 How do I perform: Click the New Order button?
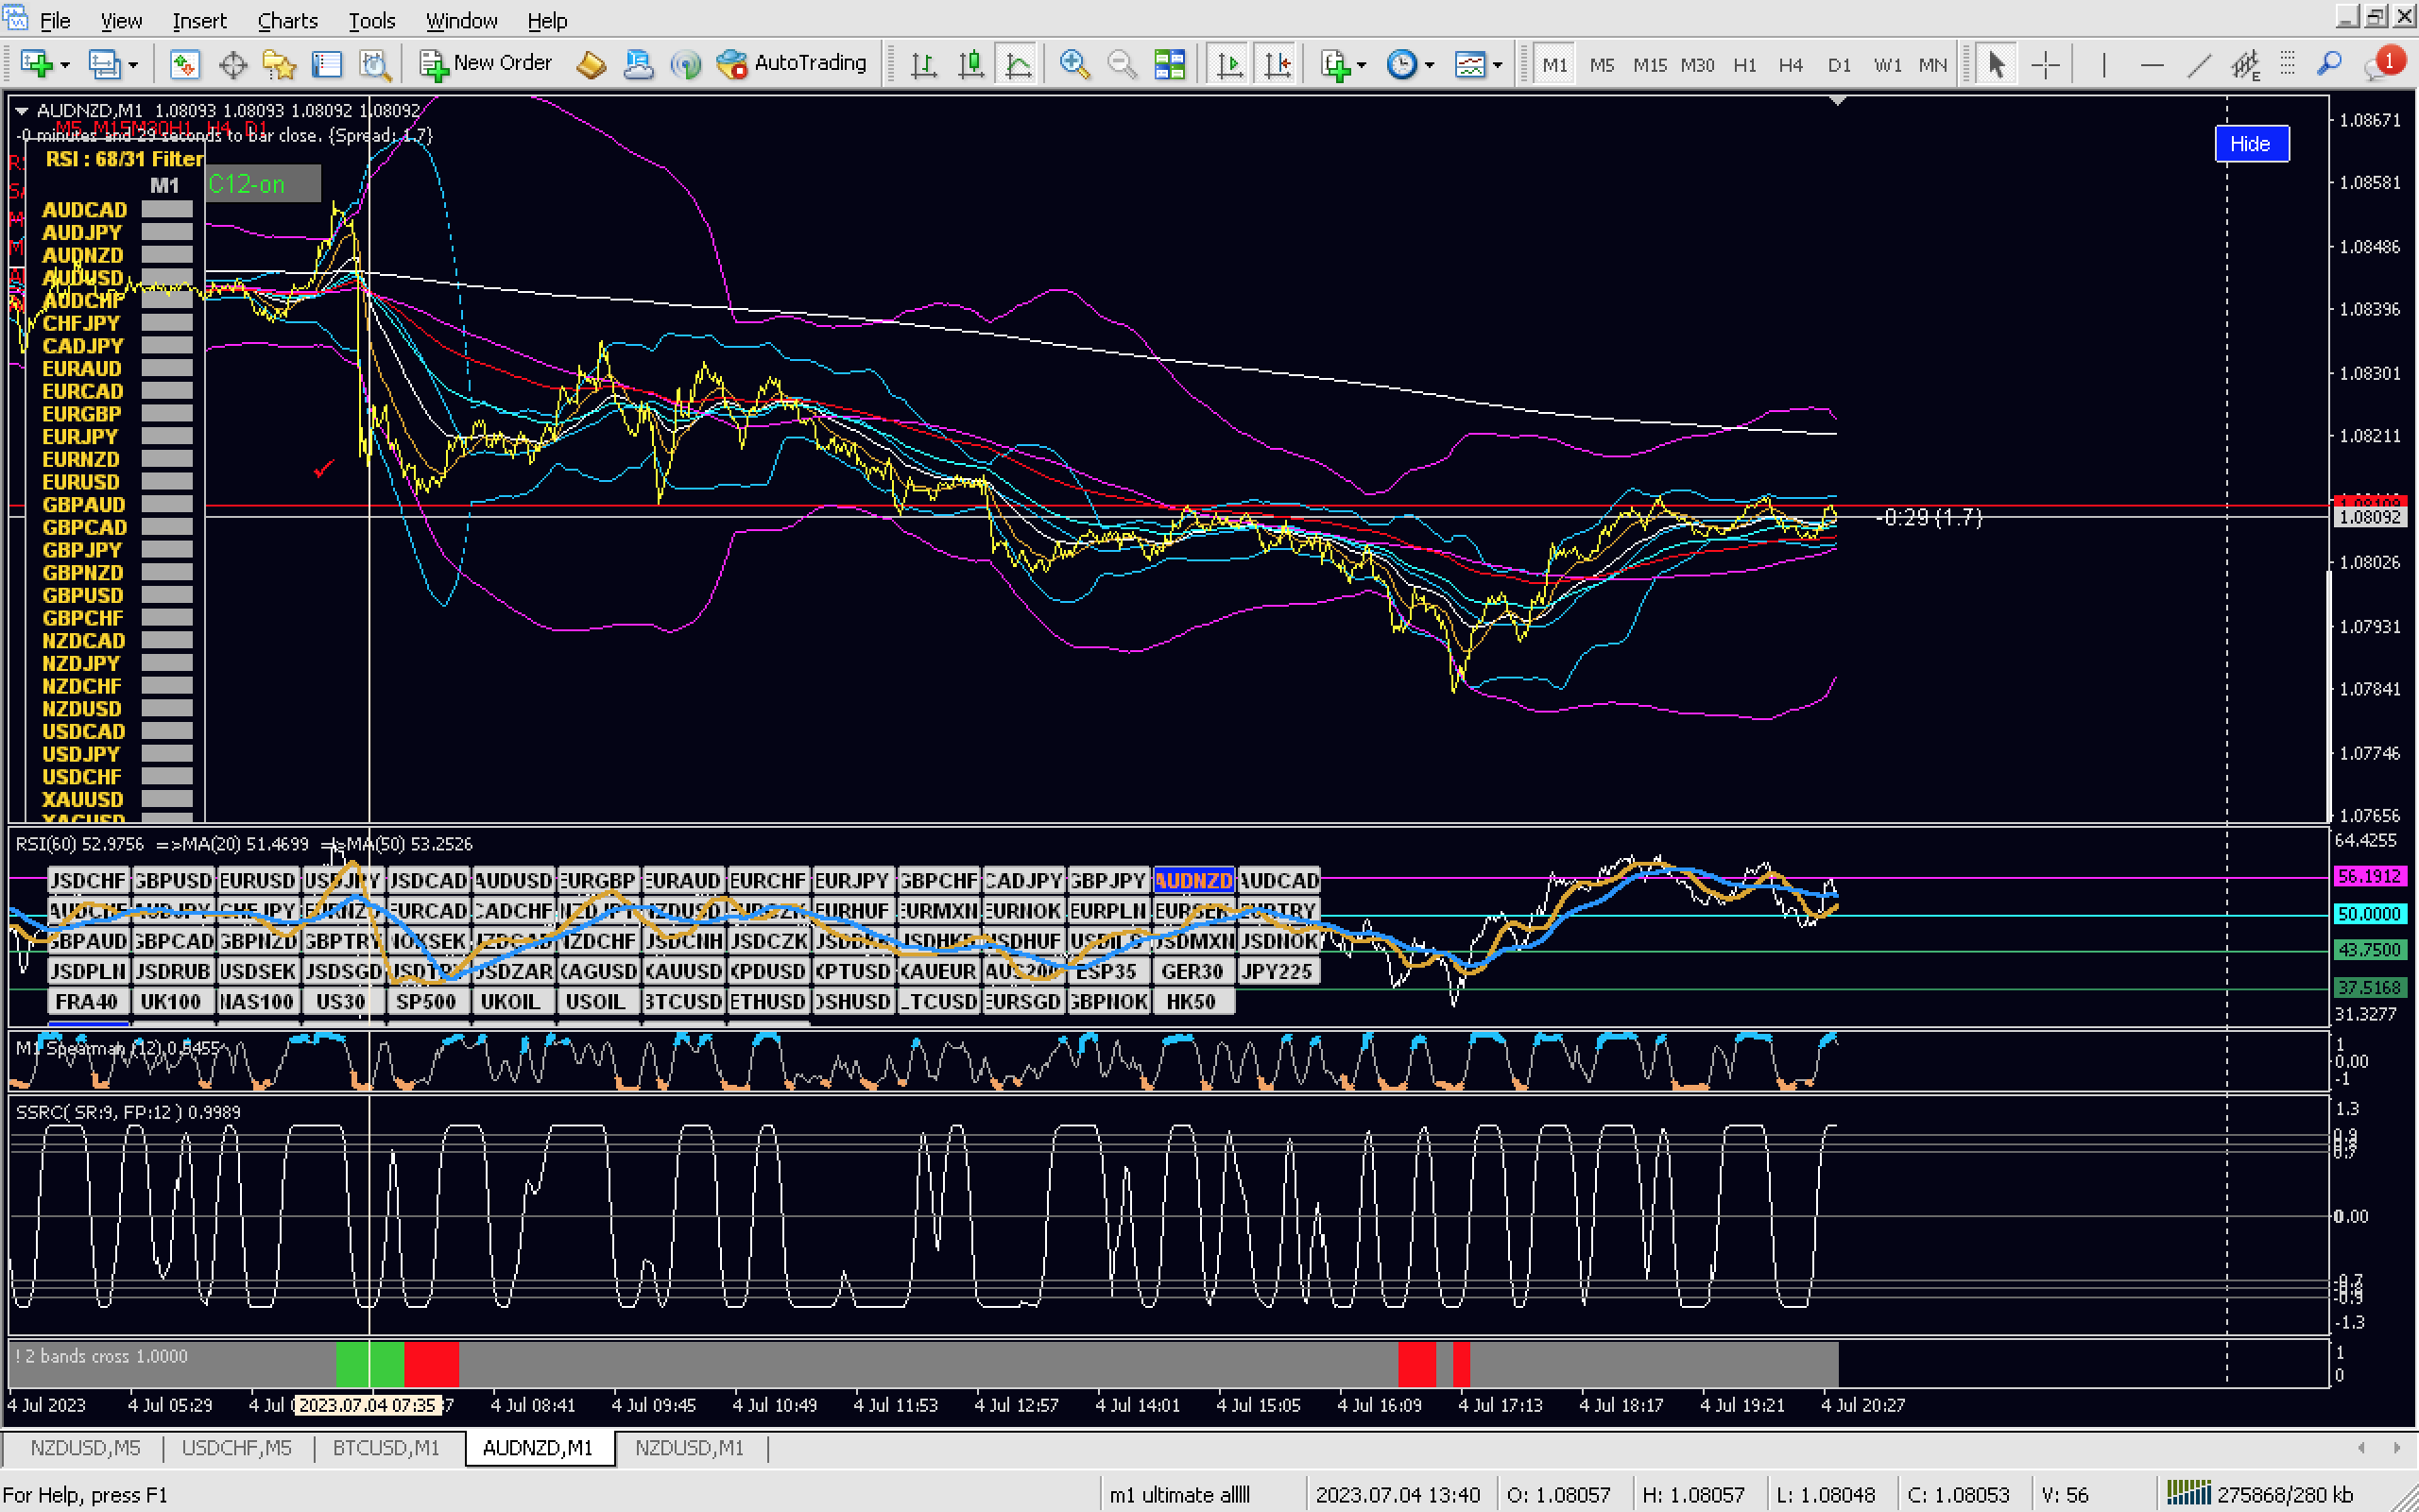(487, 64)
